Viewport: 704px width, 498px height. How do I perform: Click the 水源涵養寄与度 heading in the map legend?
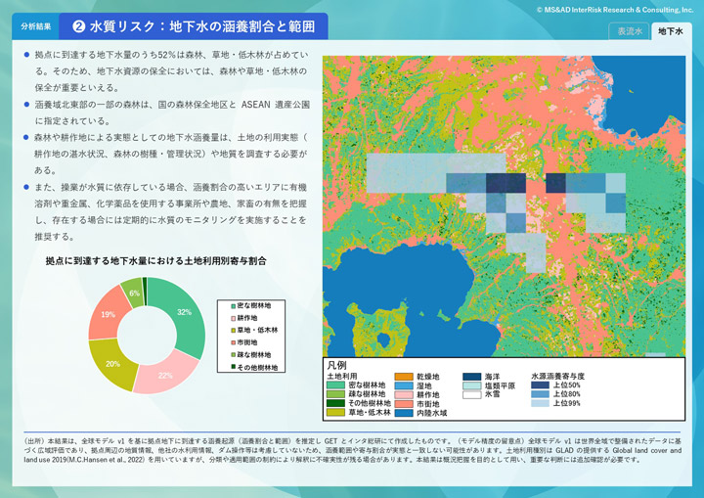pyautogui.click(x=557, y=377)
